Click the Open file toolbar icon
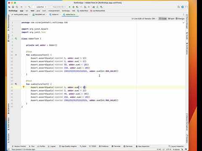Screen dimensions: 202x151 click(x=9, y=7)
